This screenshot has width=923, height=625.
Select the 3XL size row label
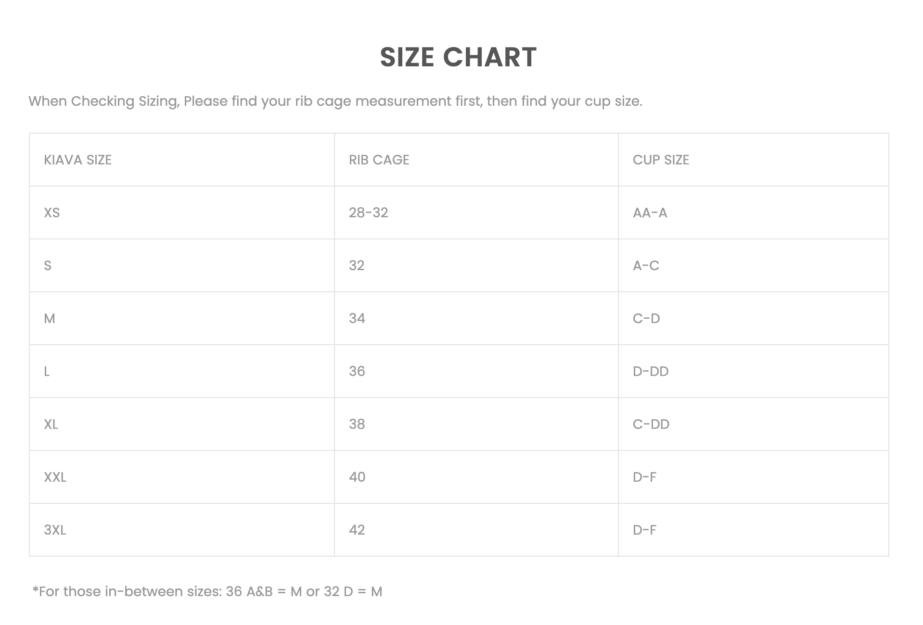click(x=55, y=530)
